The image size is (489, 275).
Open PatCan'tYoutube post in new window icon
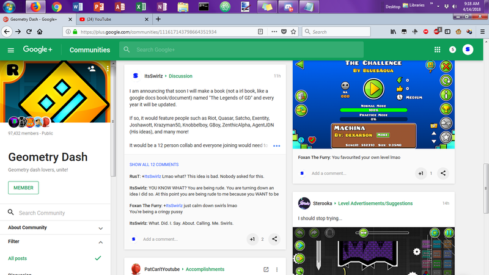(x=266, y=269)
